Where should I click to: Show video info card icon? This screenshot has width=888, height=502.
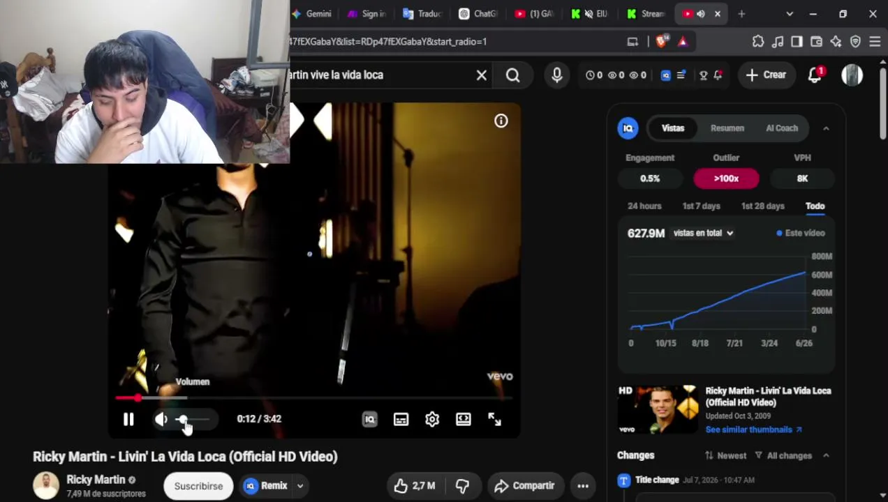[501, 121]
